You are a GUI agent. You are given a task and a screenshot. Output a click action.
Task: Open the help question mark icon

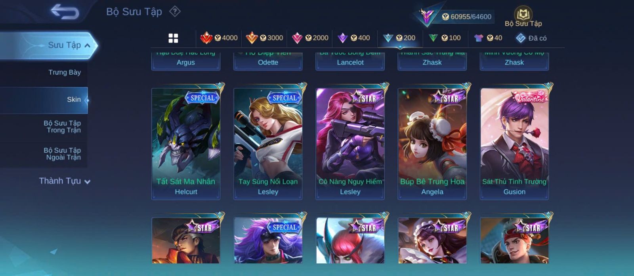[x=175, y=11]
